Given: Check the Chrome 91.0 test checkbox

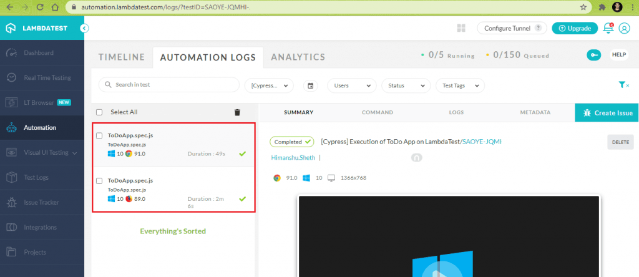Looking at the screenshot, I should pos(99,135).
